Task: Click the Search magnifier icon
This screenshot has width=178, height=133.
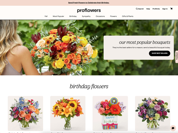Action: click(x=137, y=9)
